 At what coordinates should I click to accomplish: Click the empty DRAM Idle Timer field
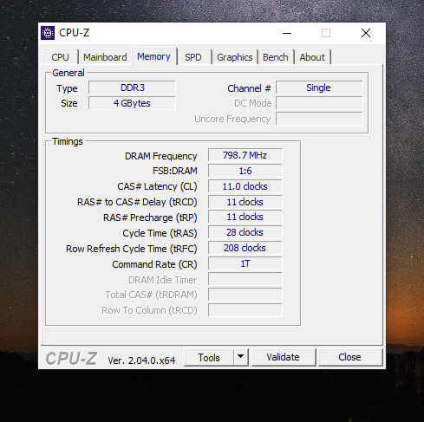[x=245, y=279]
